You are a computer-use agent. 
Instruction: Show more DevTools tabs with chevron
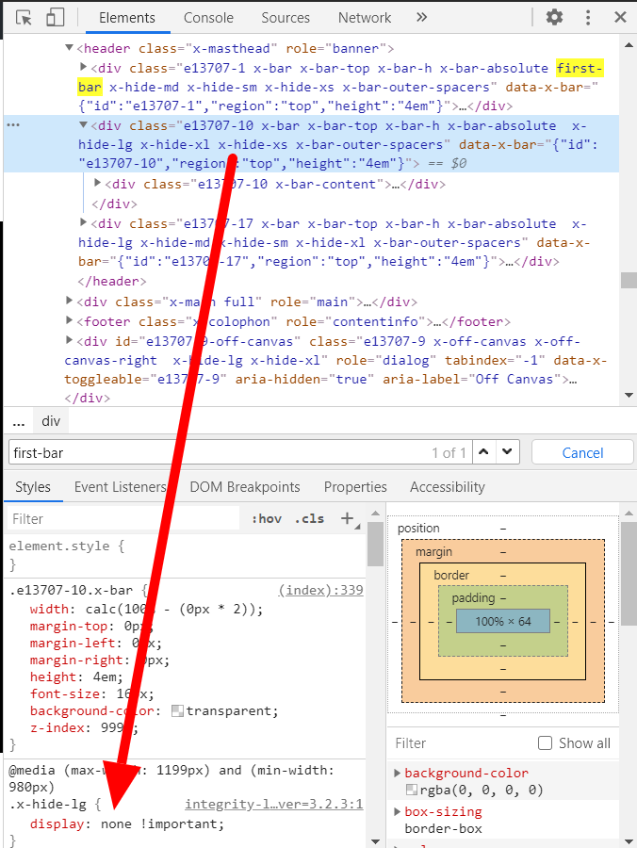point(421,18)
